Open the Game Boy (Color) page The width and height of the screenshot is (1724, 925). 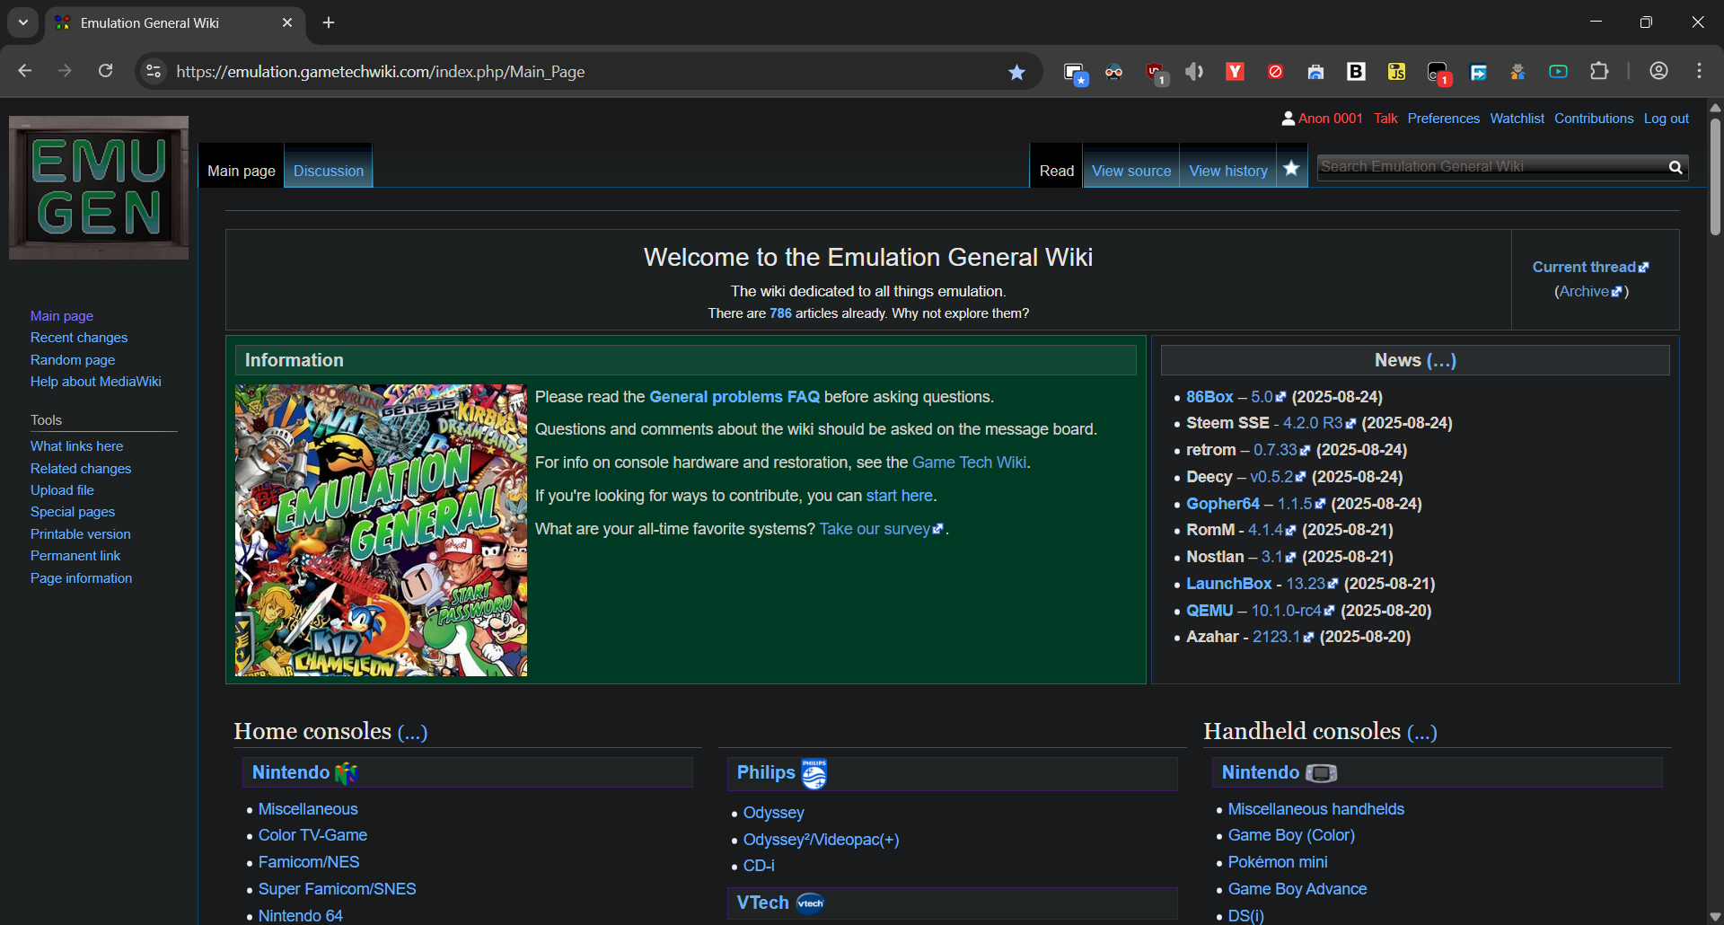click(x=1291, y=835)
